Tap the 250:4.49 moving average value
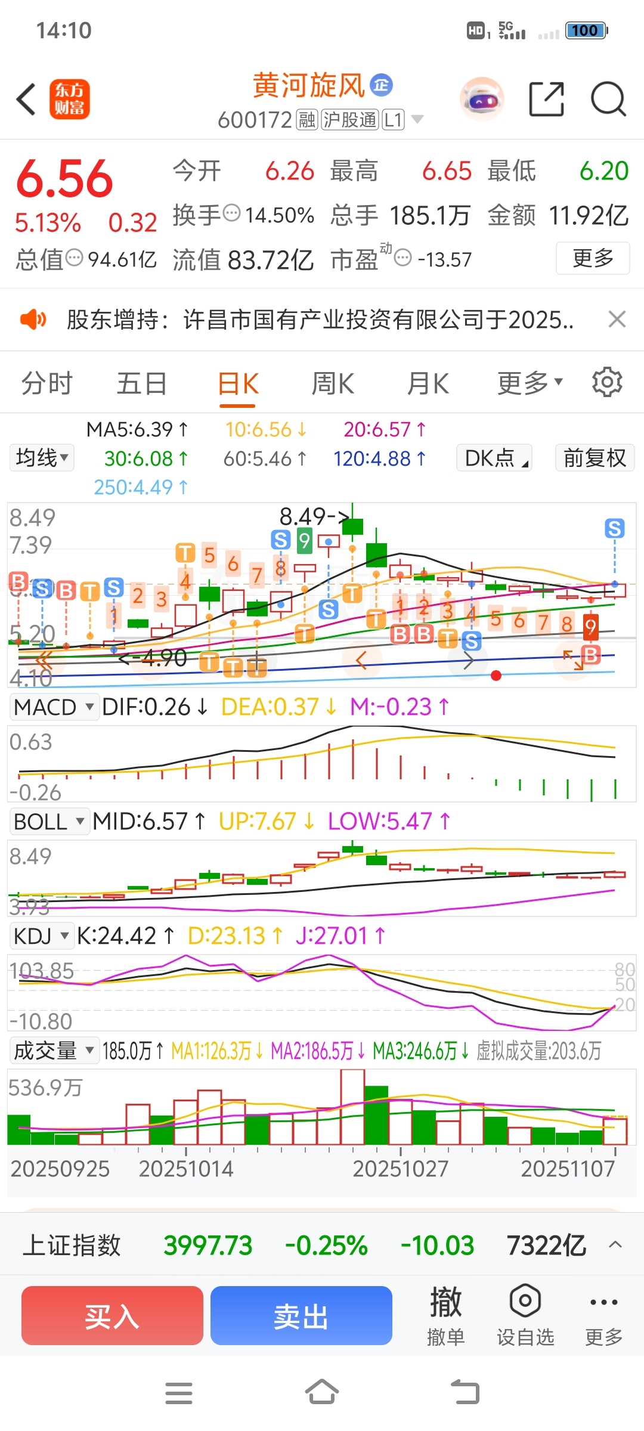This screenshot has height=1431, width=644. click(x=141, y=487)
